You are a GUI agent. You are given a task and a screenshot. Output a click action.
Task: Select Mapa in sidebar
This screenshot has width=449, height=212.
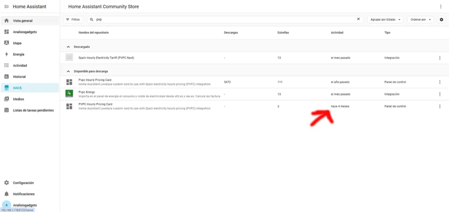tap(17, 43)
